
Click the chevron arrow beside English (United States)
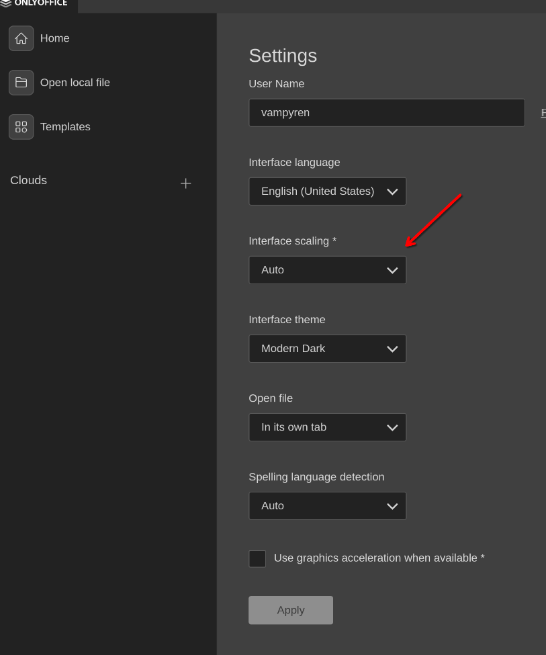point(393,192)
